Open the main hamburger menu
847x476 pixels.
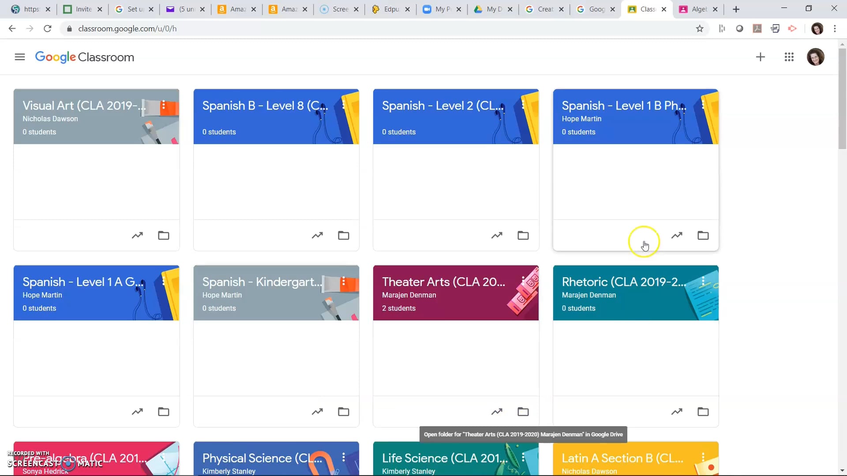[x=19, y=57]
